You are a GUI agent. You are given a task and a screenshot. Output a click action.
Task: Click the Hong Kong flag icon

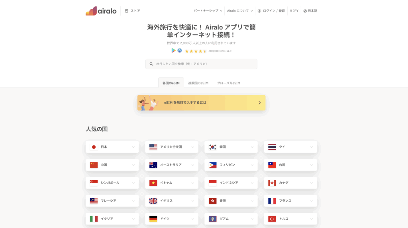213,201
